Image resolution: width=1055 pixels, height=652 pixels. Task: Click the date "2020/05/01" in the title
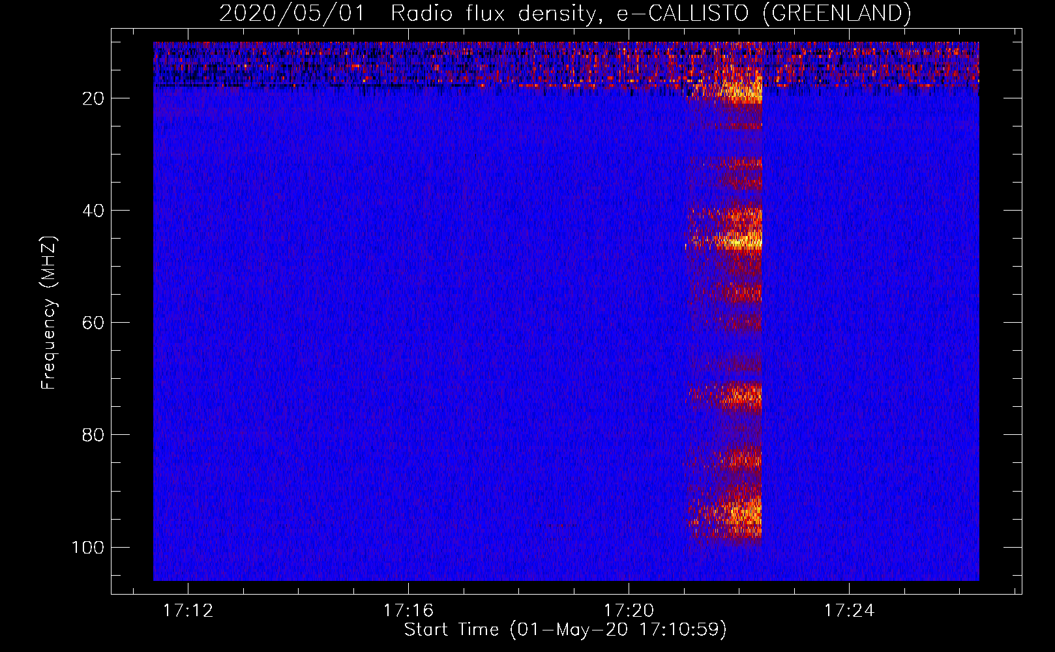pyautogui.click(x=292, y=13)
